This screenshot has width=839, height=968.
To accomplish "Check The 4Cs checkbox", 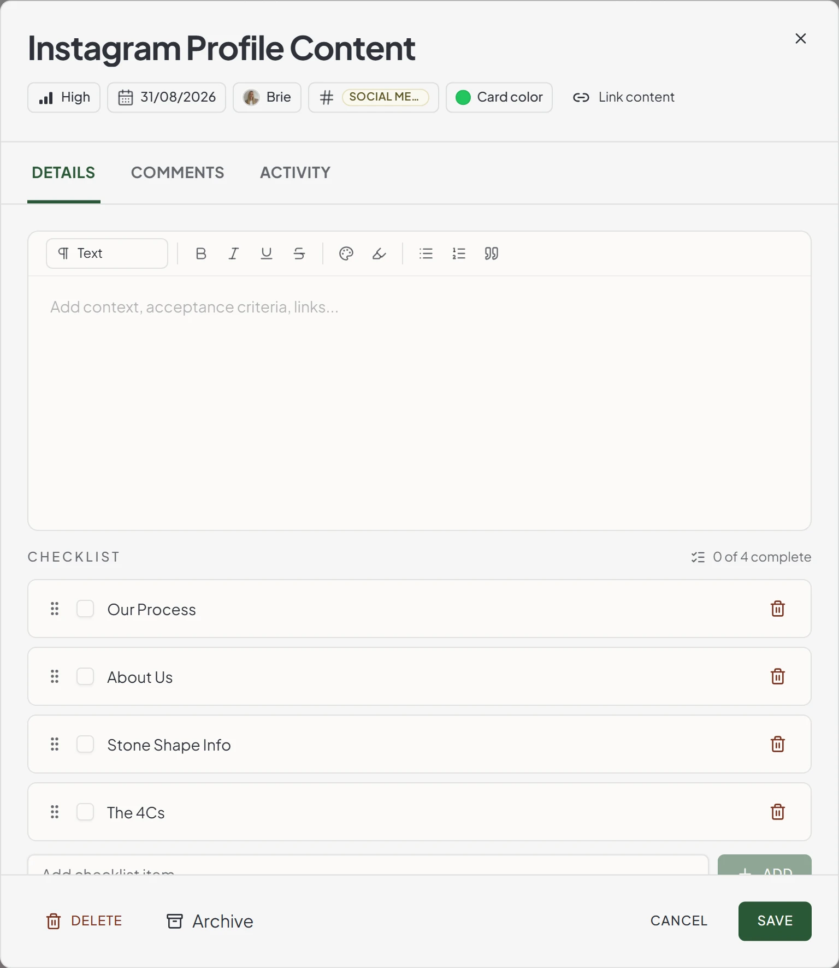I will 85,812.
